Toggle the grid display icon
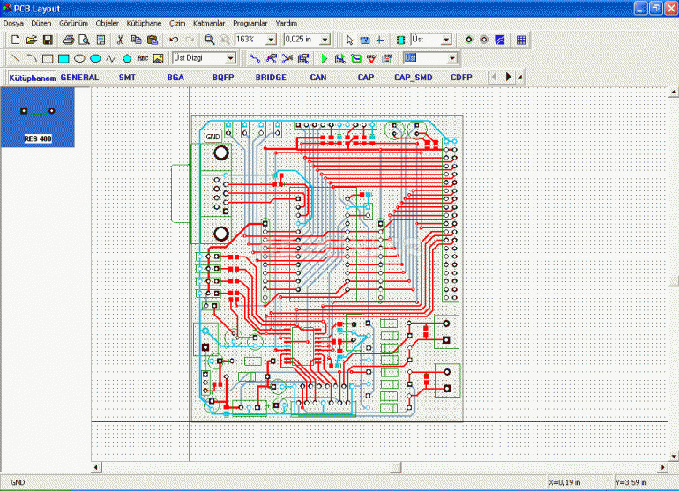Screen dimensions: 679x491 (521, 41)
